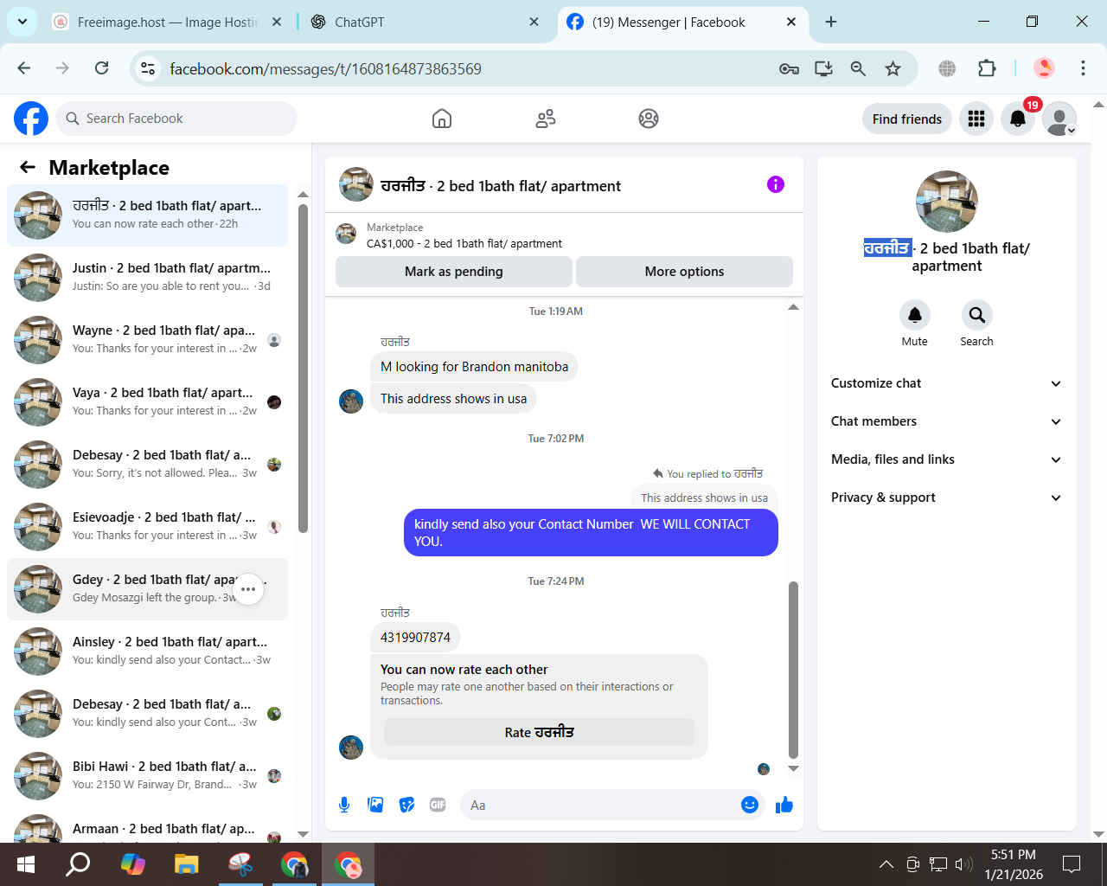Open password manager key icon
The height and width of the screenshot is (886, 1107).
[789, 68]
